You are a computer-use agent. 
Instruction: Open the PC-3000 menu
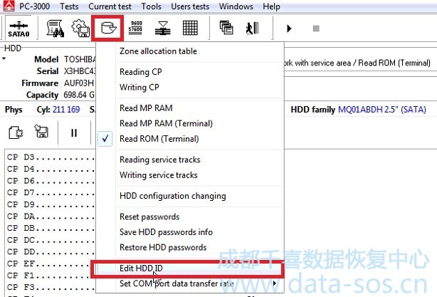34,6
